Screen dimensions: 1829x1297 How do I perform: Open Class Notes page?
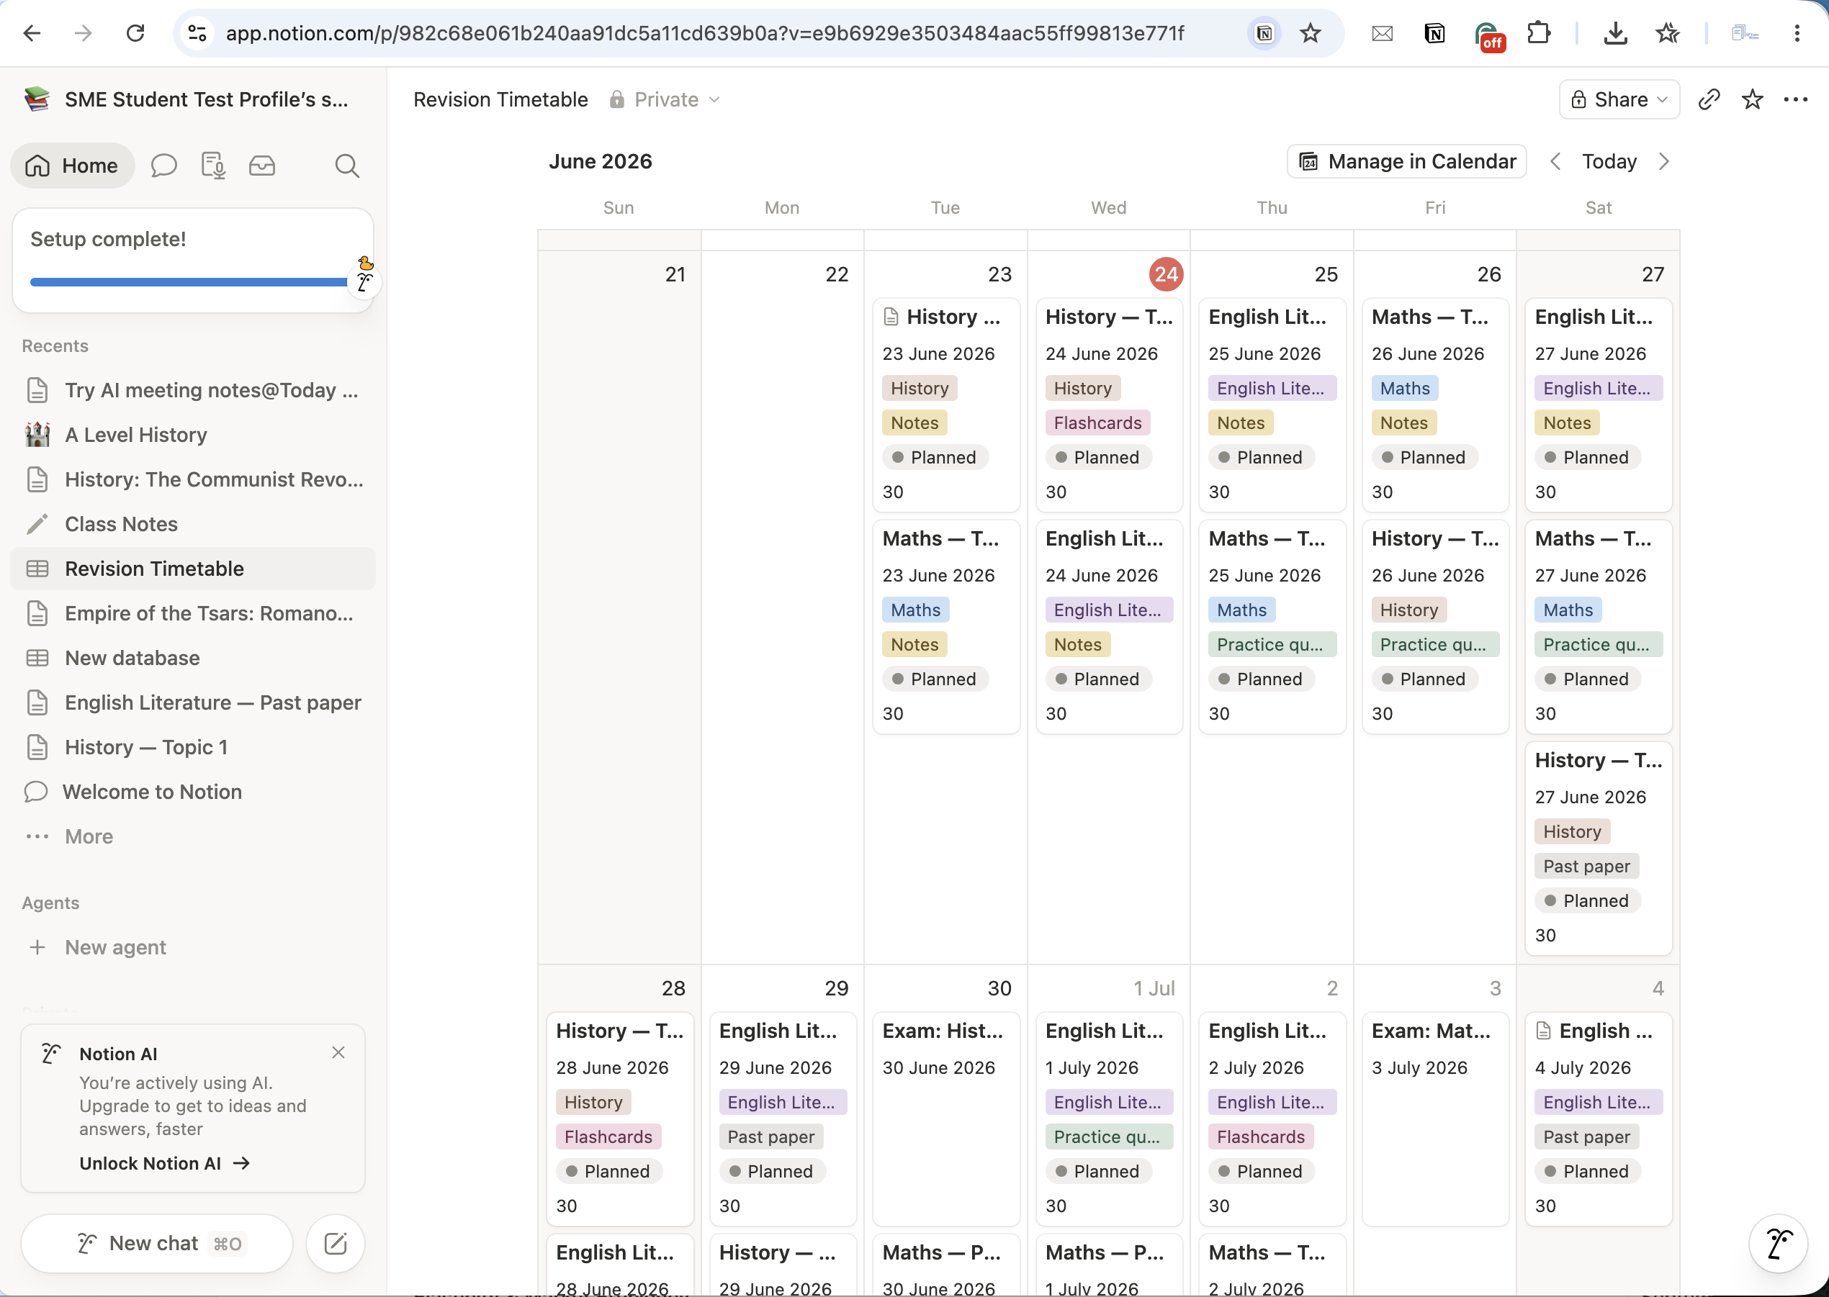192,524
